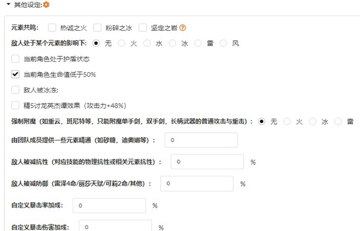Select 无 for enemy element influence
360x231 pixels.
[x=96, y=43]
